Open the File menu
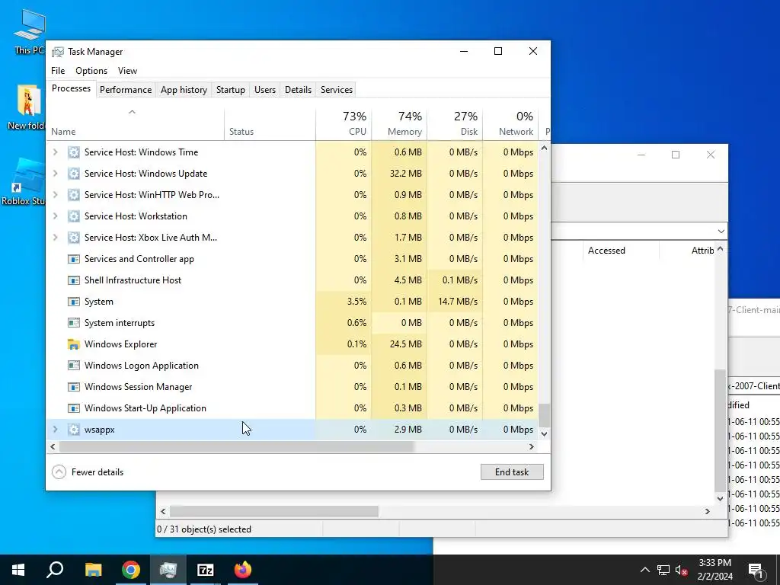This screenshot has width=780, height=585. click(58, 71)
